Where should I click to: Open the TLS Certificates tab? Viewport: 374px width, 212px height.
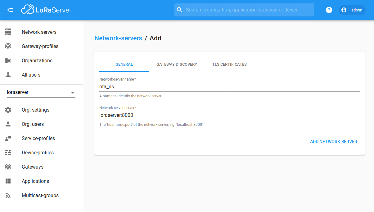229,64
